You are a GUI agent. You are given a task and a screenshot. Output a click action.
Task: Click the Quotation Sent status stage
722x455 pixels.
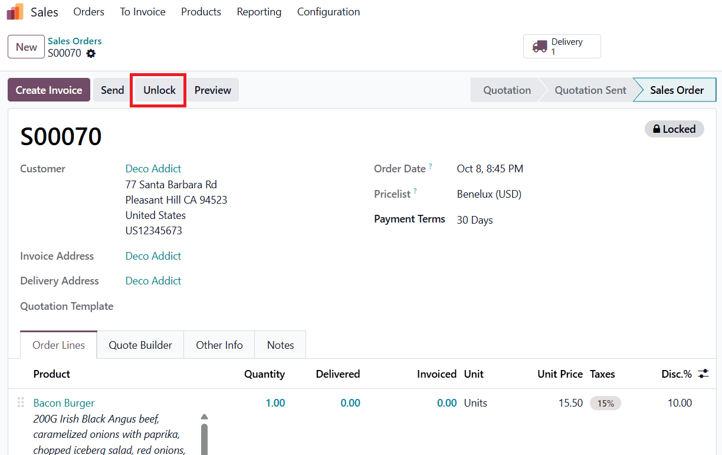[590, 90]
